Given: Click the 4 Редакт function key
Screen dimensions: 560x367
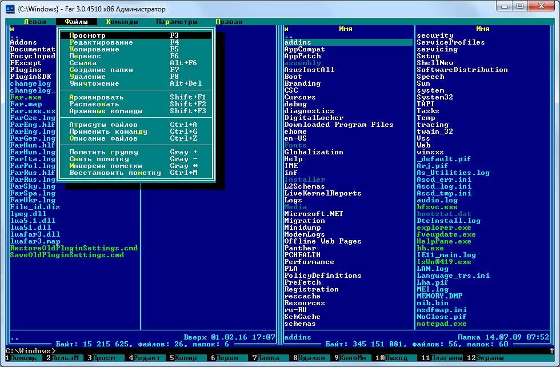Looking at the screenshot, I should pyautogui.click(x=145, y=358).
